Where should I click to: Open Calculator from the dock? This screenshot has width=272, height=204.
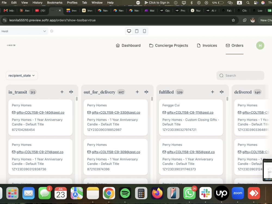coord(141,193)
